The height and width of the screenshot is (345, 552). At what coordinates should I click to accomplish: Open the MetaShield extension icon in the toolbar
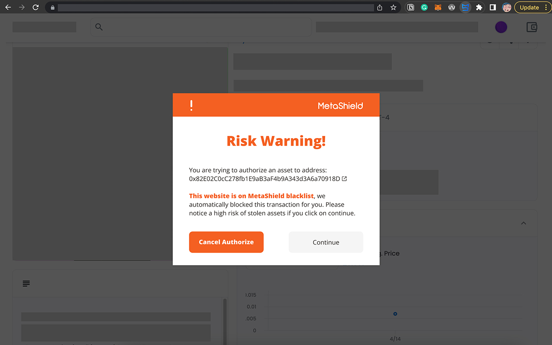(465, 7)
